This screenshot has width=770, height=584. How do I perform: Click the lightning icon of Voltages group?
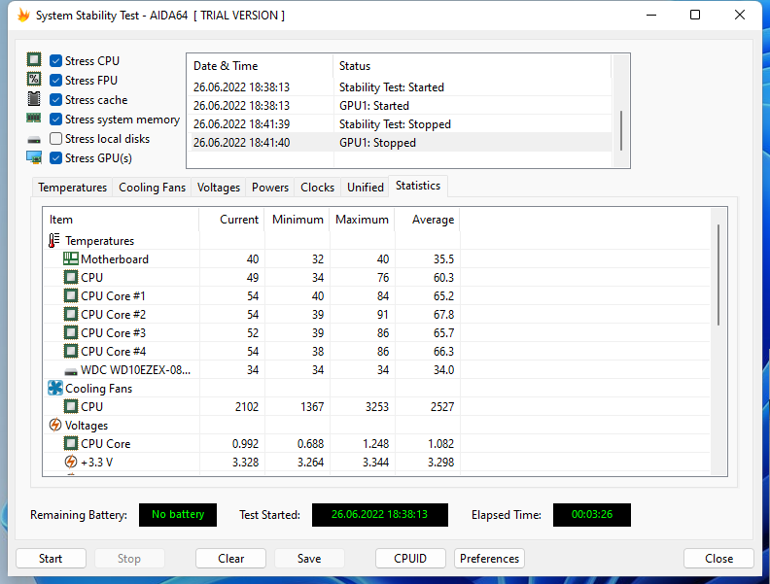55,425
